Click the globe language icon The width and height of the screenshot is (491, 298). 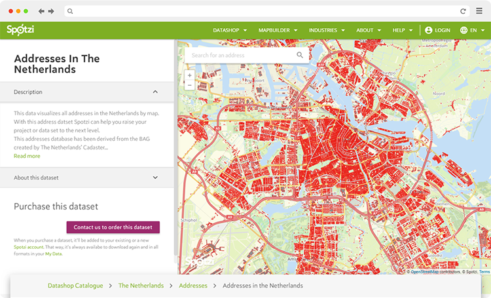[464, 30]
